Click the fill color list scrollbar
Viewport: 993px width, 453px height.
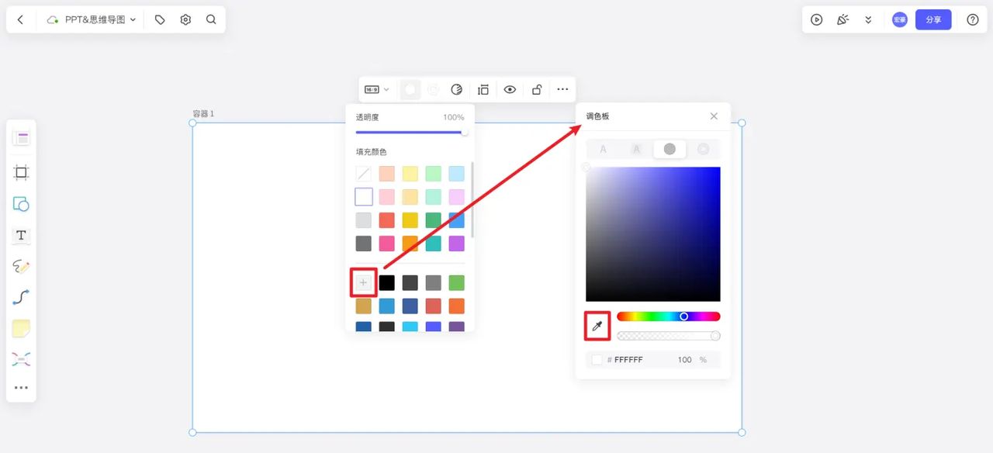[472, 199]
